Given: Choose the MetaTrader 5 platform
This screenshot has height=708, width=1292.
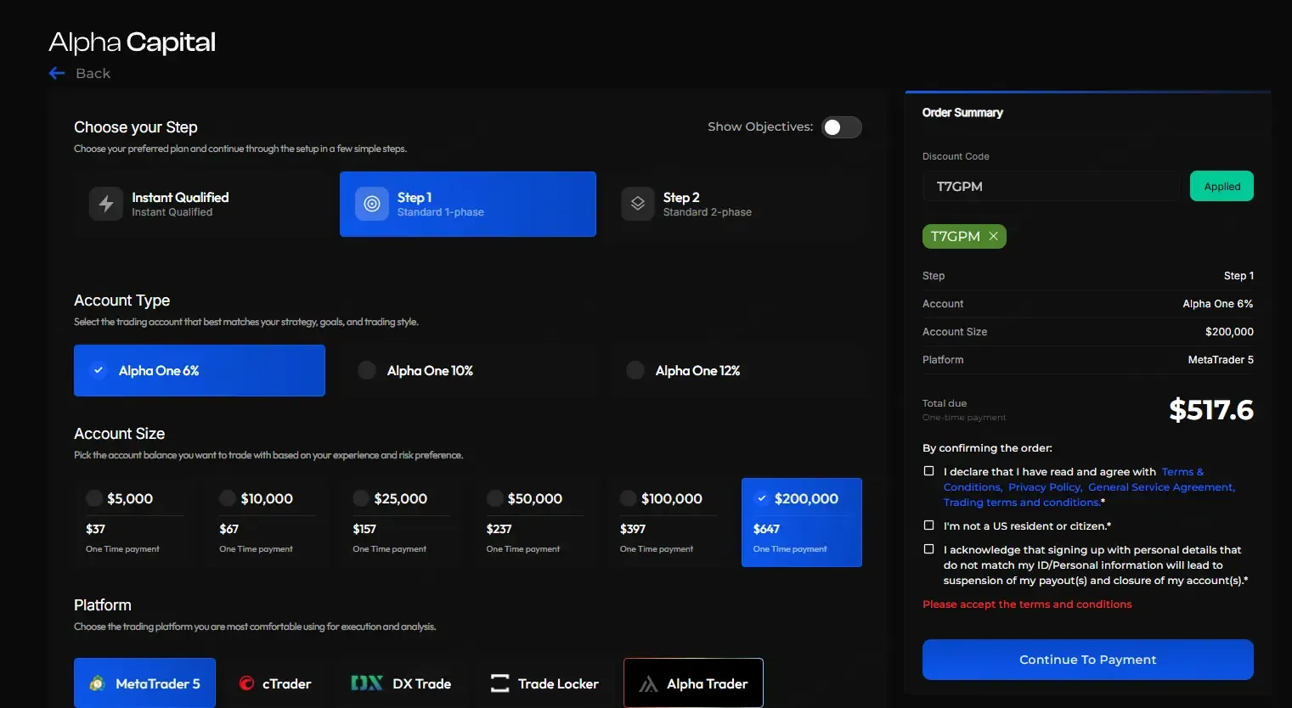Looking at the screenshot, I should pos(144,683).
